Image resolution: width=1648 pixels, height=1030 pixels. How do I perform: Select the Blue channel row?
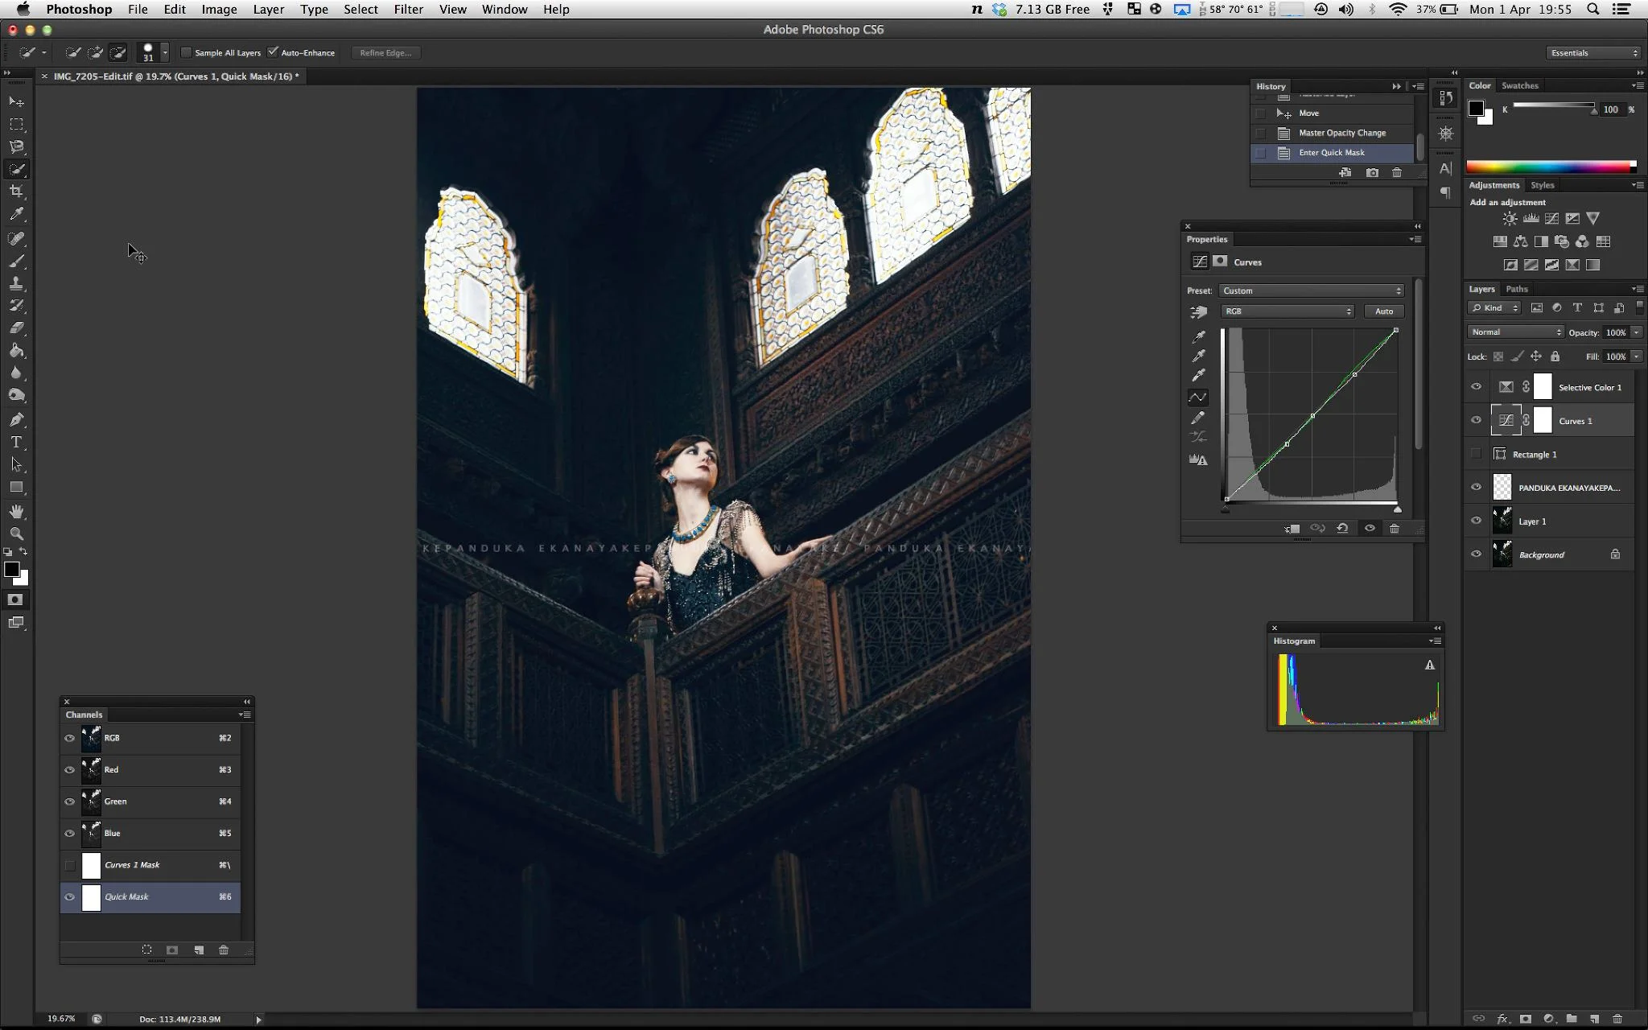tap(150, 834)
